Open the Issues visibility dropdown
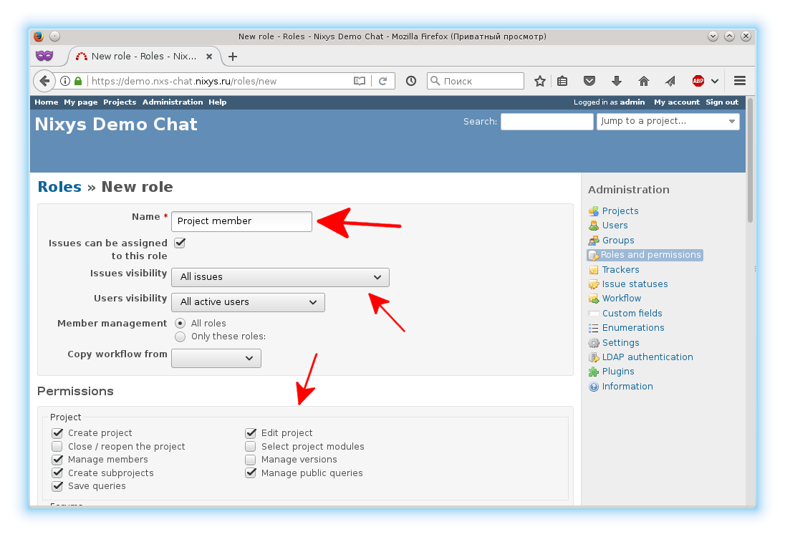Screen dimensions: 785x537 pos(280,277)
